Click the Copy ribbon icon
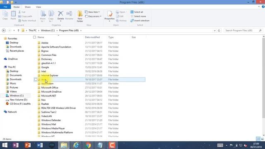The image size is (265, 149). pyautogui.click(x=5, y=15)
